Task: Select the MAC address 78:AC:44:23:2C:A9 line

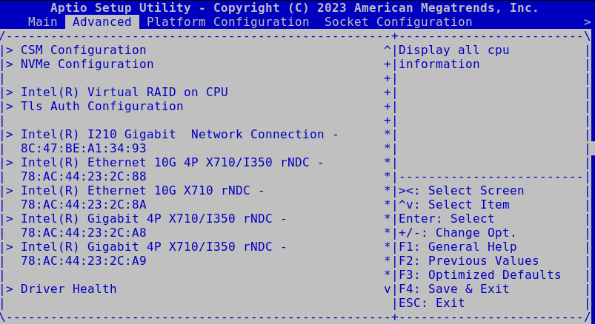Action: [83, 261]
